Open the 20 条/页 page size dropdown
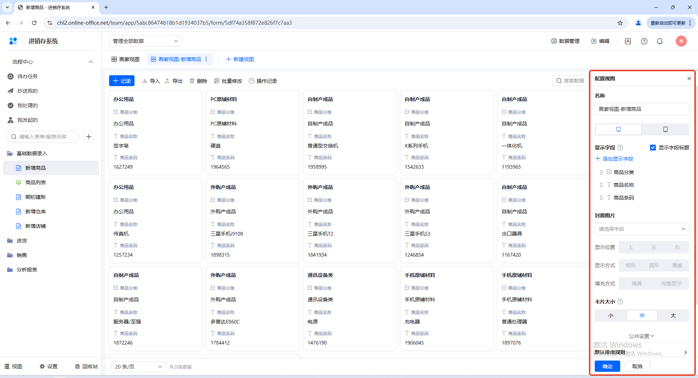This screenshot has height=378, width=698. (138, 367)
